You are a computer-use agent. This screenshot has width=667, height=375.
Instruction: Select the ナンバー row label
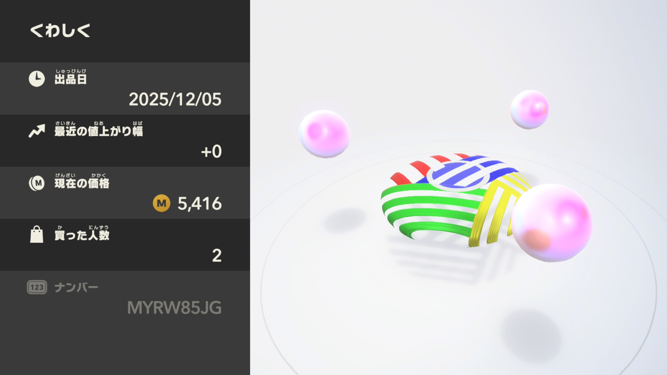(76, 287)
